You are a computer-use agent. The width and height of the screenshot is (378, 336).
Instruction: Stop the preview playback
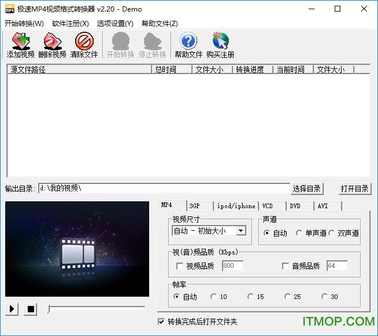tap(31, 309)
